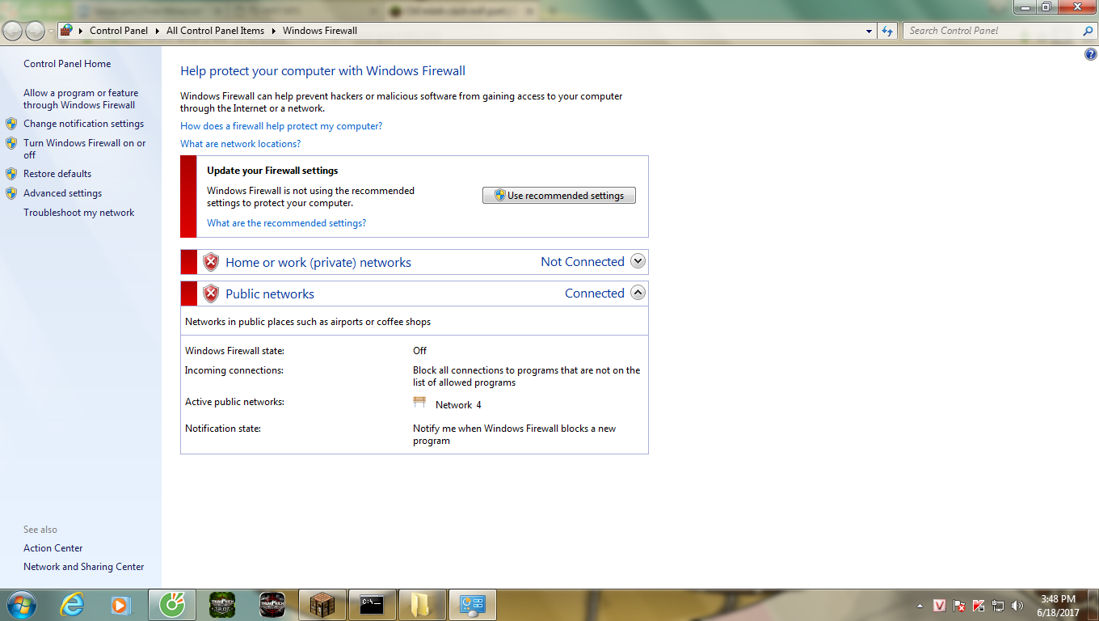The width and height of the screenshot is (1099, 621).
Task: Expand the Home or work networks section
Action: point(638,261)
